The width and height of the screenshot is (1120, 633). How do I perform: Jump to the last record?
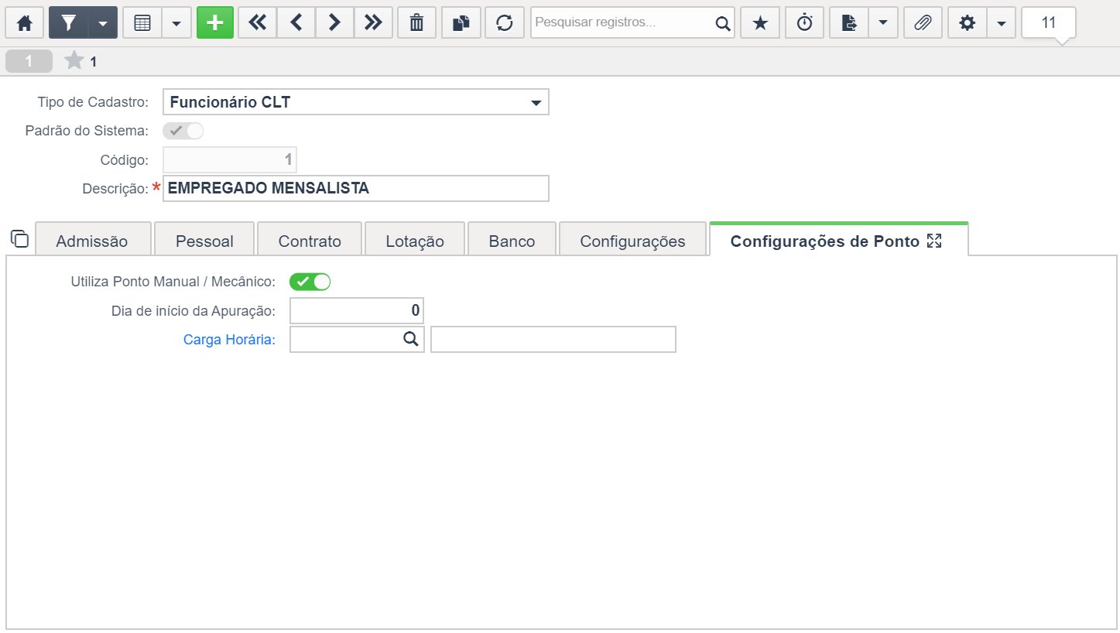373,23
